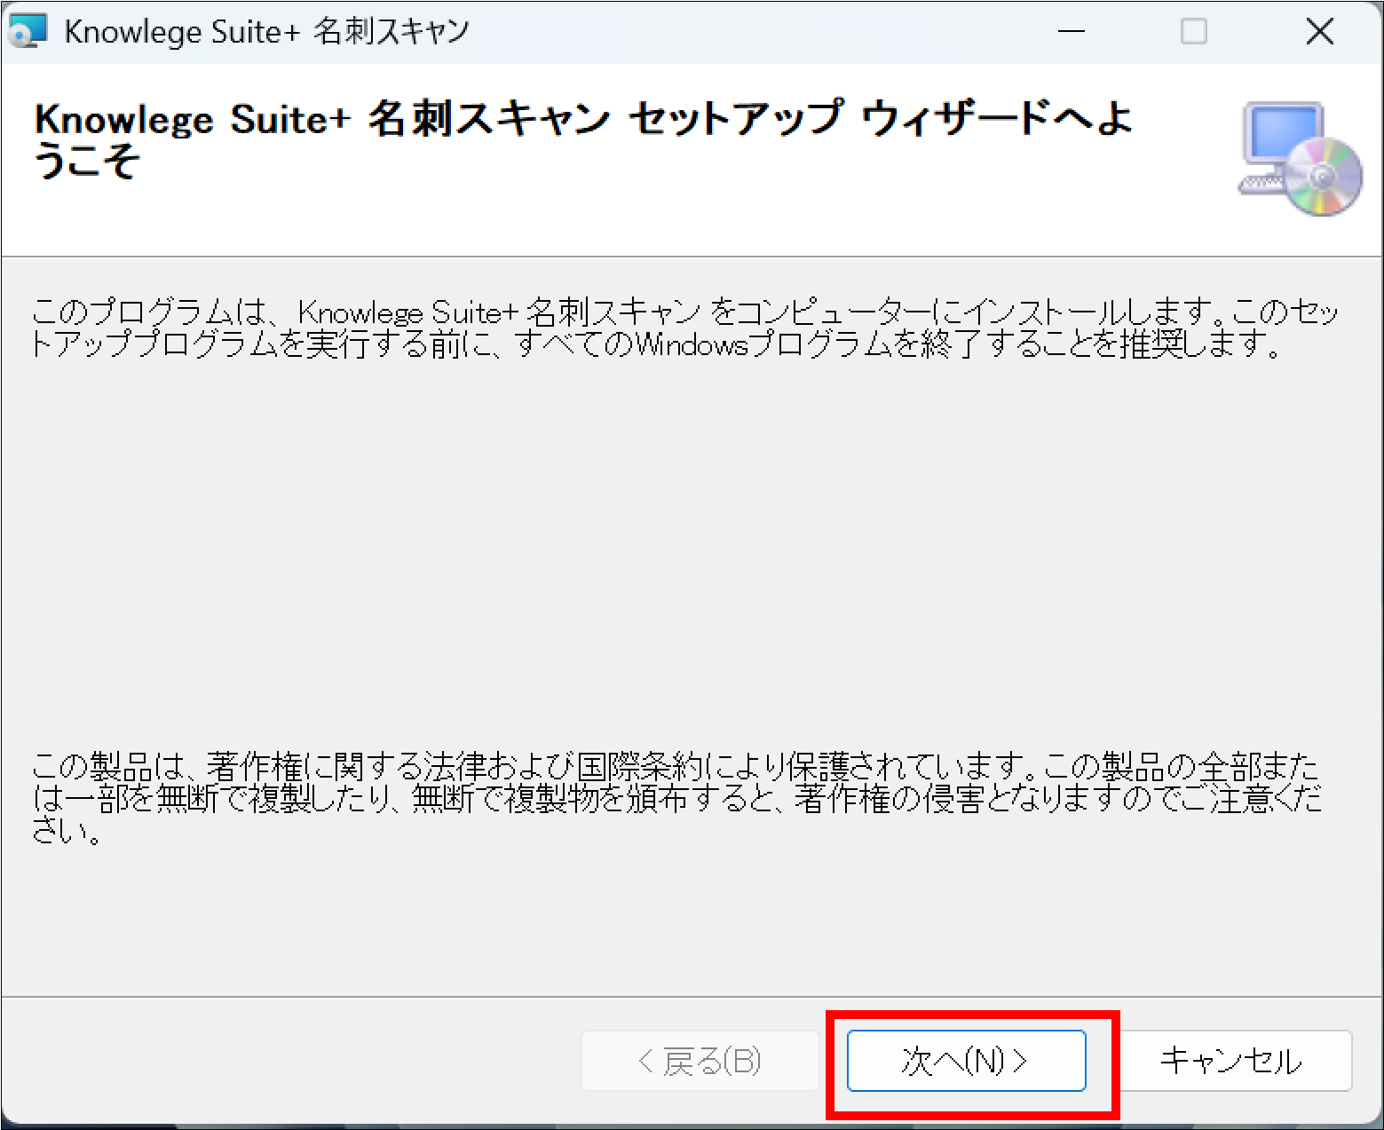Screen dimensions: 1384x1130
Task: Click the paragraph starting このプログラムは
Action: tap(684, 328)
